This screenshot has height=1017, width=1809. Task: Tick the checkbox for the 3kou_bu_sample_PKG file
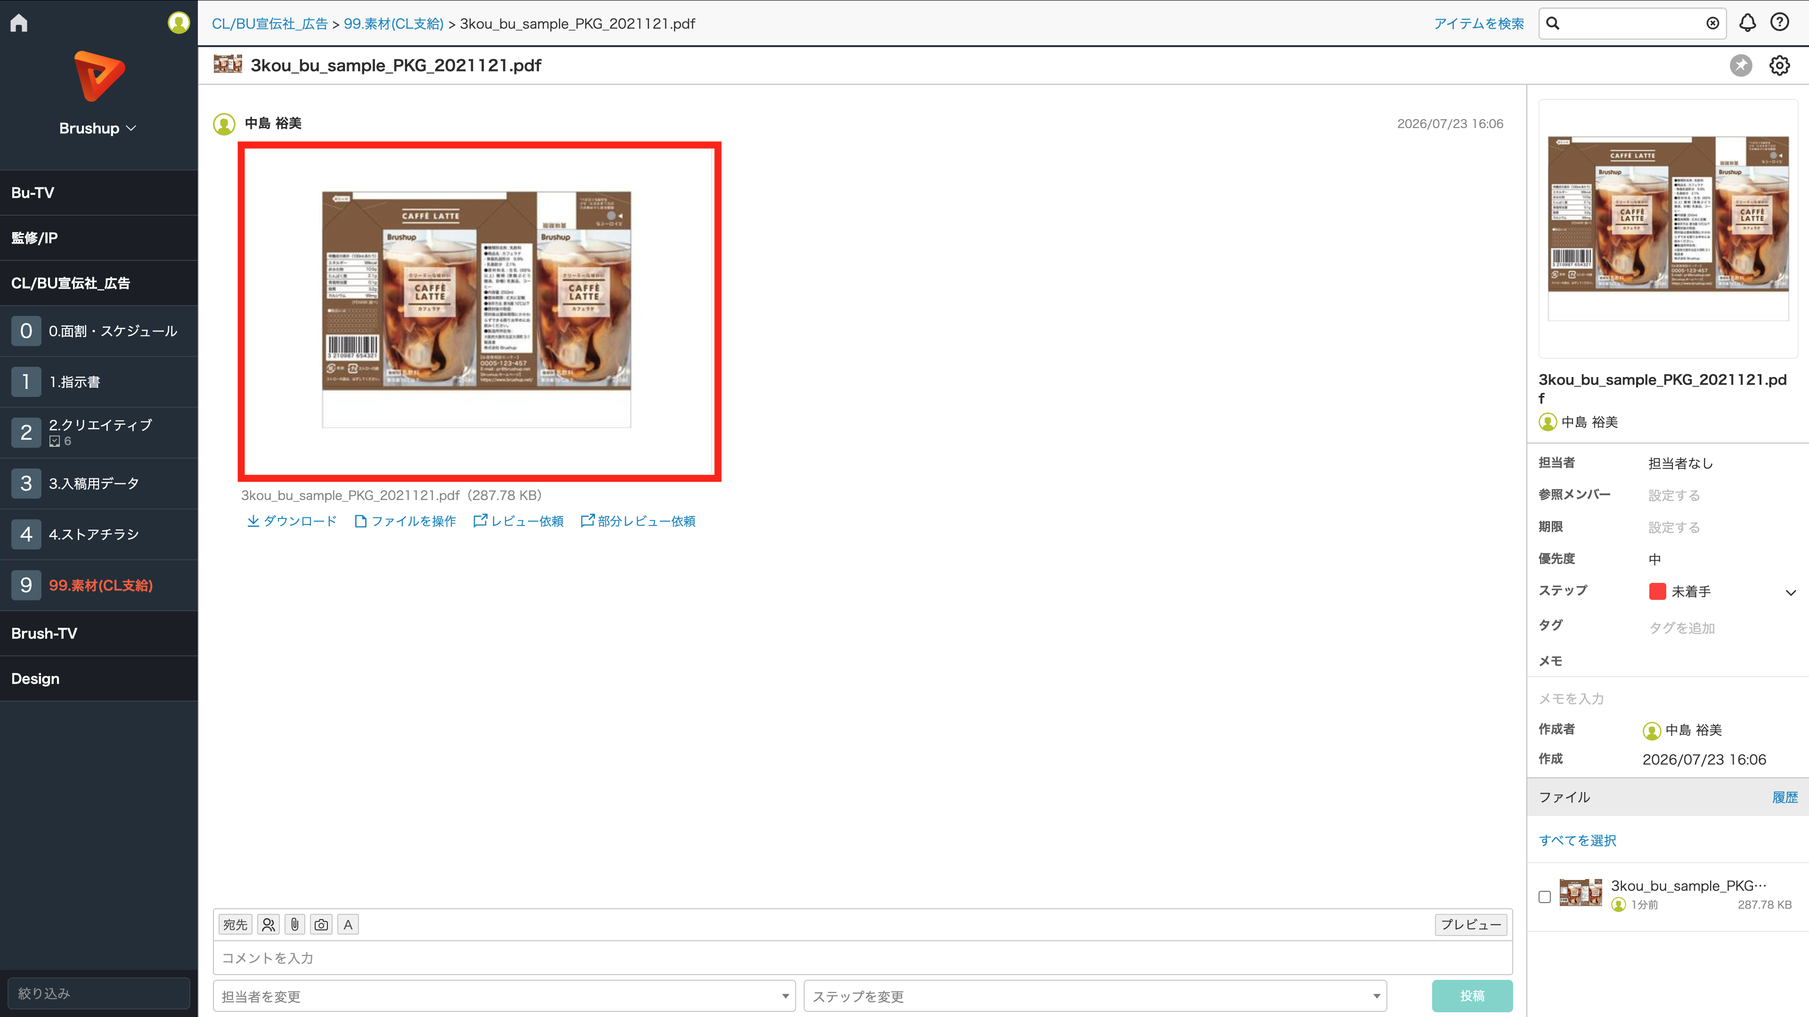click(1544, 897)
